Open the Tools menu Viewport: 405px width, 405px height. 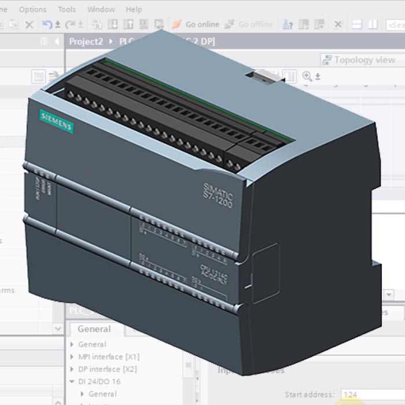tap(67, 10)
